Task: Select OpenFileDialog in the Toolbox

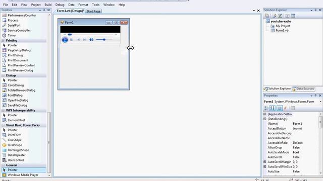Action: pyautogui.click(x=18, y=101)
